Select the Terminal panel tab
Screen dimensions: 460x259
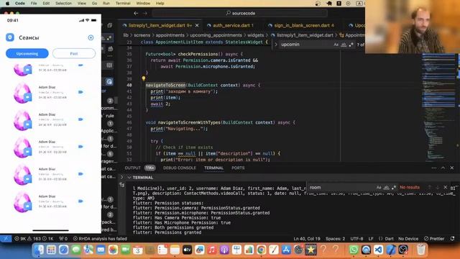(214, 168)
